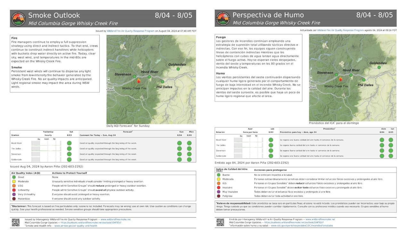Click the purple Very Unhealthy swatch in AQI legend
410x230 pixels.
coord(14,194)
